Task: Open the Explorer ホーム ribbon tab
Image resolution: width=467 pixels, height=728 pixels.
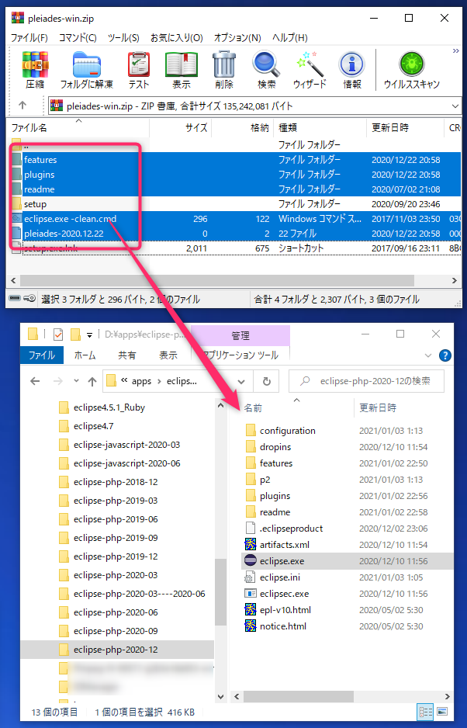Action: point(85,355)
